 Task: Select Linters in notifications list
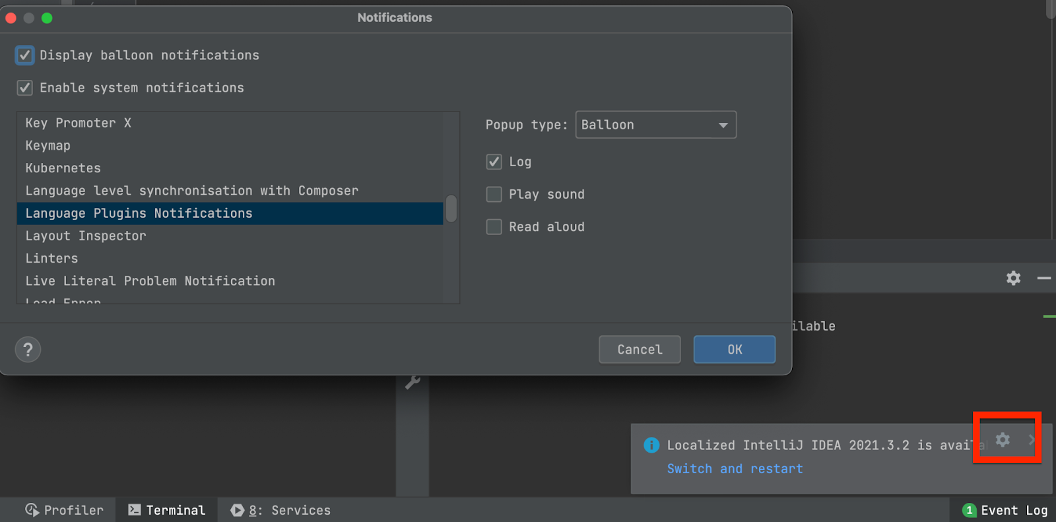(230, 259)
